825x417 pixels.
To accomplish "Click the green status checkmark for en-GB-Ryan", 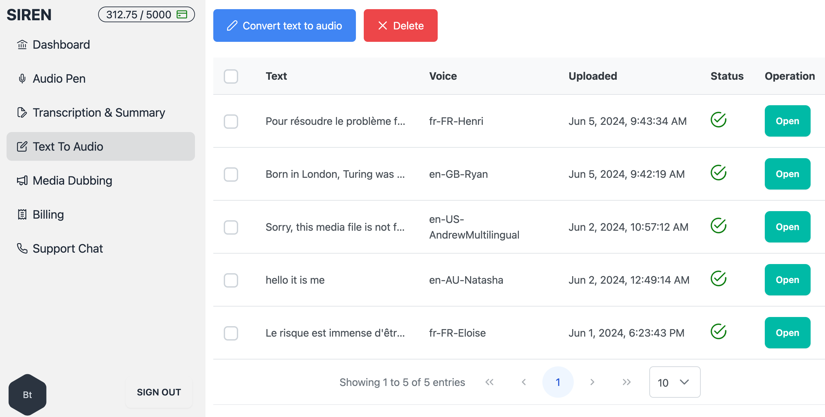I will 718,173.
